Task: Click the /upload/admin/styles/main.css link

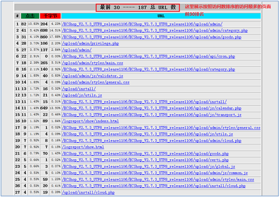Action: click(x=92, y=63)
